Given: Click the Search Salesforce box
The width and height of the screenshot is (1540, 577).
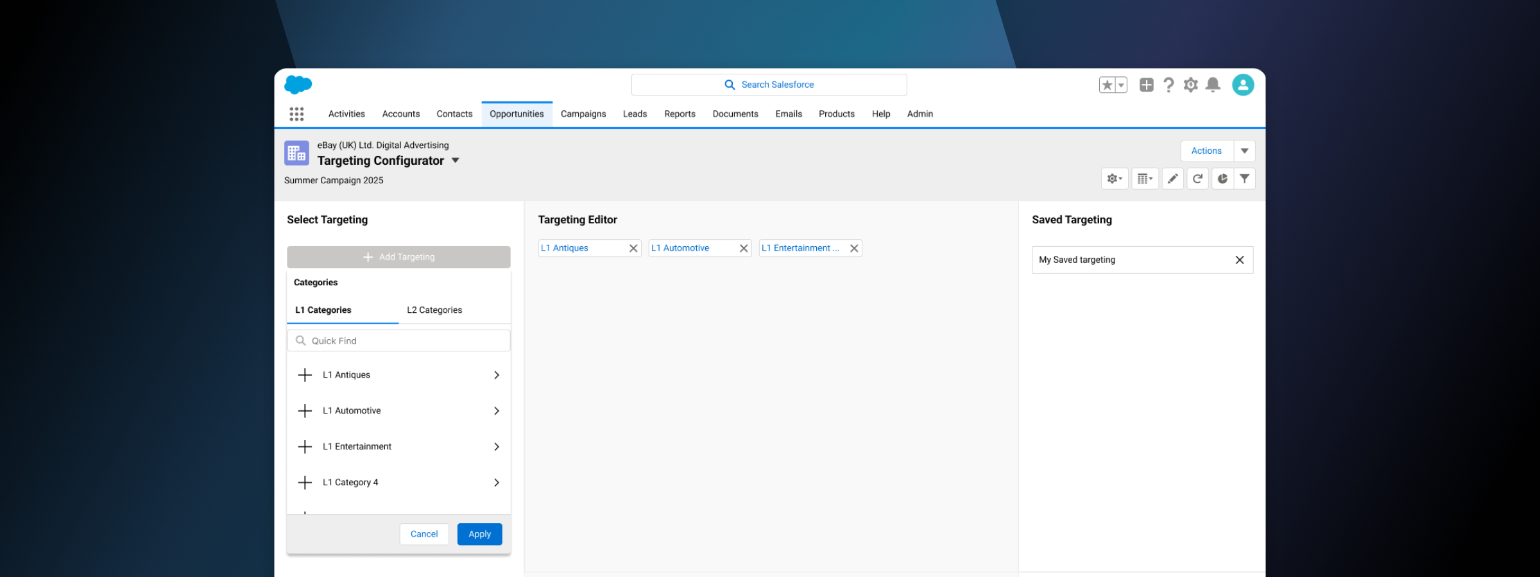Looking at the screenshot, I should [769, 85].
